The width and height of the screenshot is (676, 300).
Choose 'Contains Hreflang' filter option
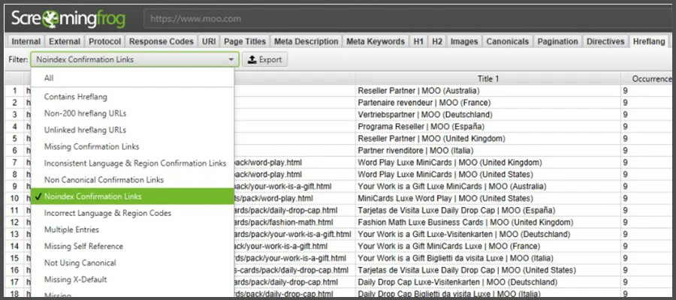[77, 97]
